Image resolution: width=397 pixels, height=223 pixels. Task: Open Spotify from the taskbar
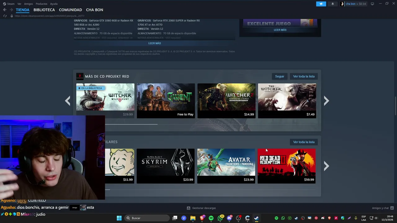(211, 218)
